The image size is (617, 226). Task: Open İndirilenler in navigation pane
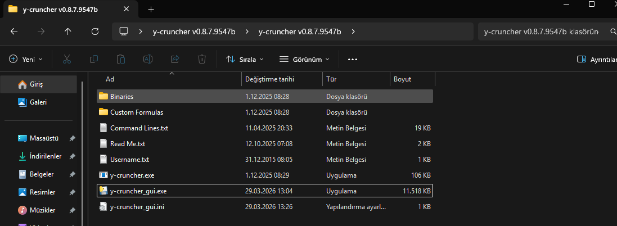click(39, 156)
